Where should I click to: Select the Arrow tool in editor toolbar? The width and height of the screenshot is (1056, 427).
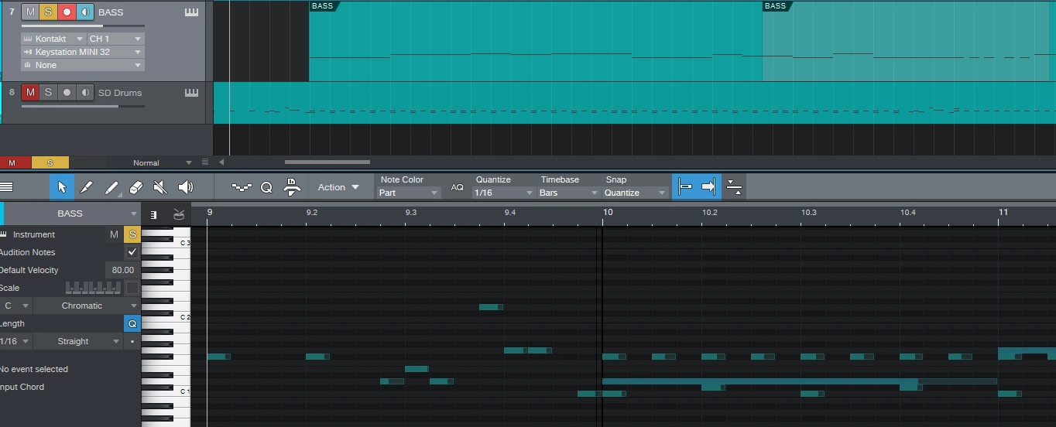[x=62, y=187]
